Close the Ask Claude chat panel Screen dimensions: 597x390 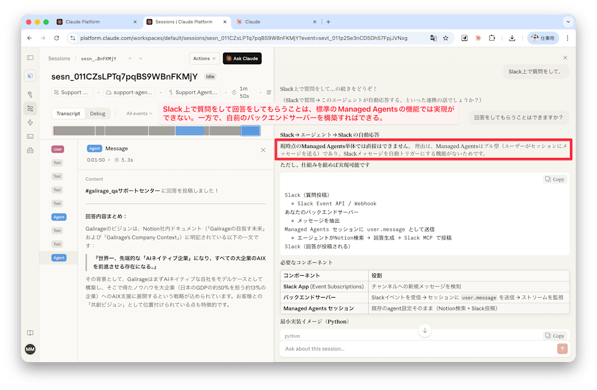pos(565,58)
